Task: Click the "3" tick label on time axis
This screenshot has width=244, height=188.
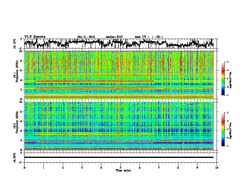Action: [82, 168]
